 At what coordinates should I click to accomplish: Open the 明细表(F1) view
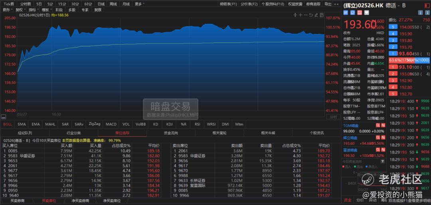click(x=228, y=4)
